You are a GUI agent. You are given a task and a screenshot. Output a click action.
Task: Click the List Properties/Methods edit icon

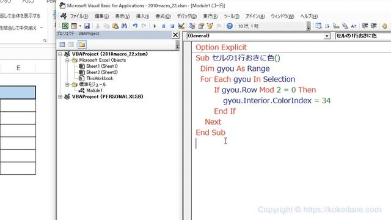point(318,26)
